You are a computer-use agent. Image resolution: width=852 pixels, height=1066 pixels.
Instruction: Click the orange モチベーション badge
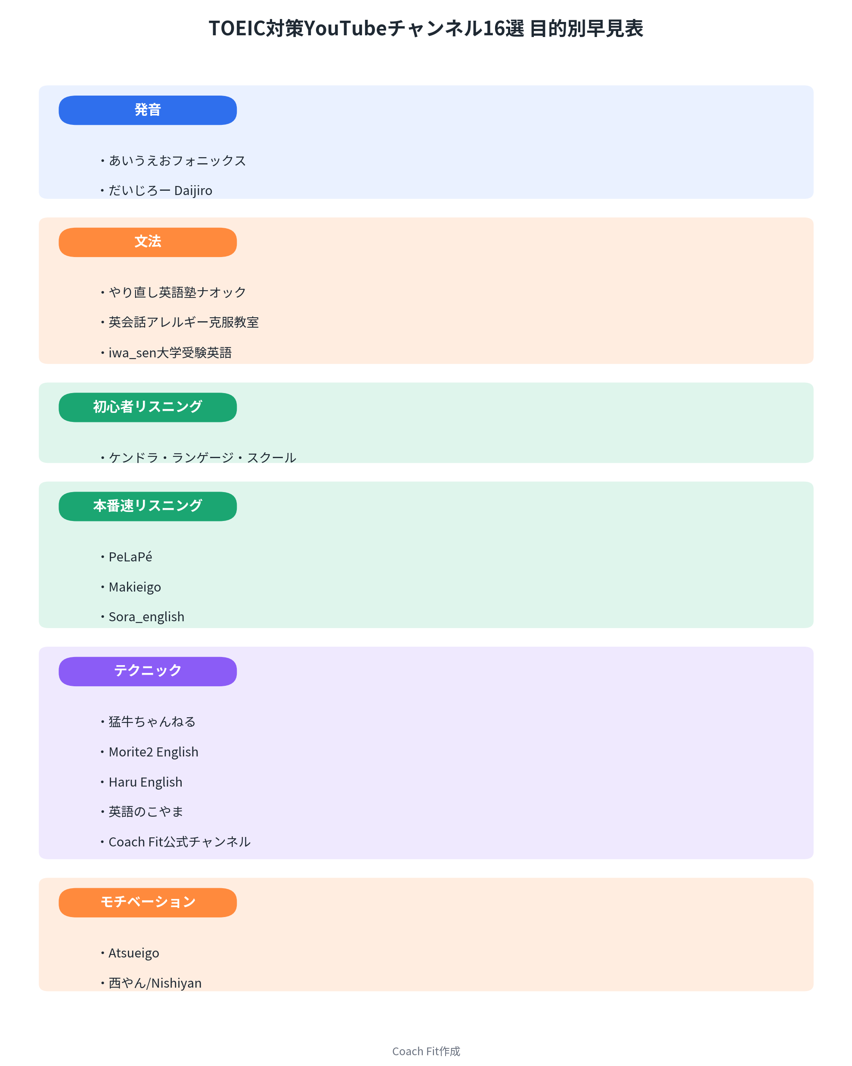coord(147,903)
